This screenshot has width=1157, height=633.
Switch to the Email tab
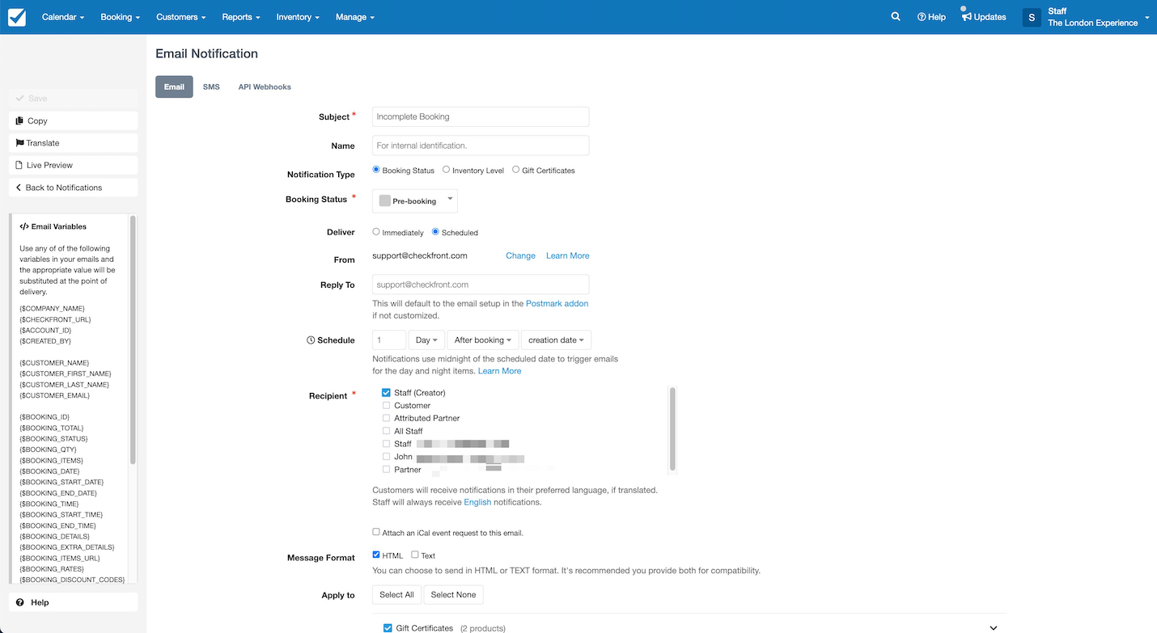[174, 87]
